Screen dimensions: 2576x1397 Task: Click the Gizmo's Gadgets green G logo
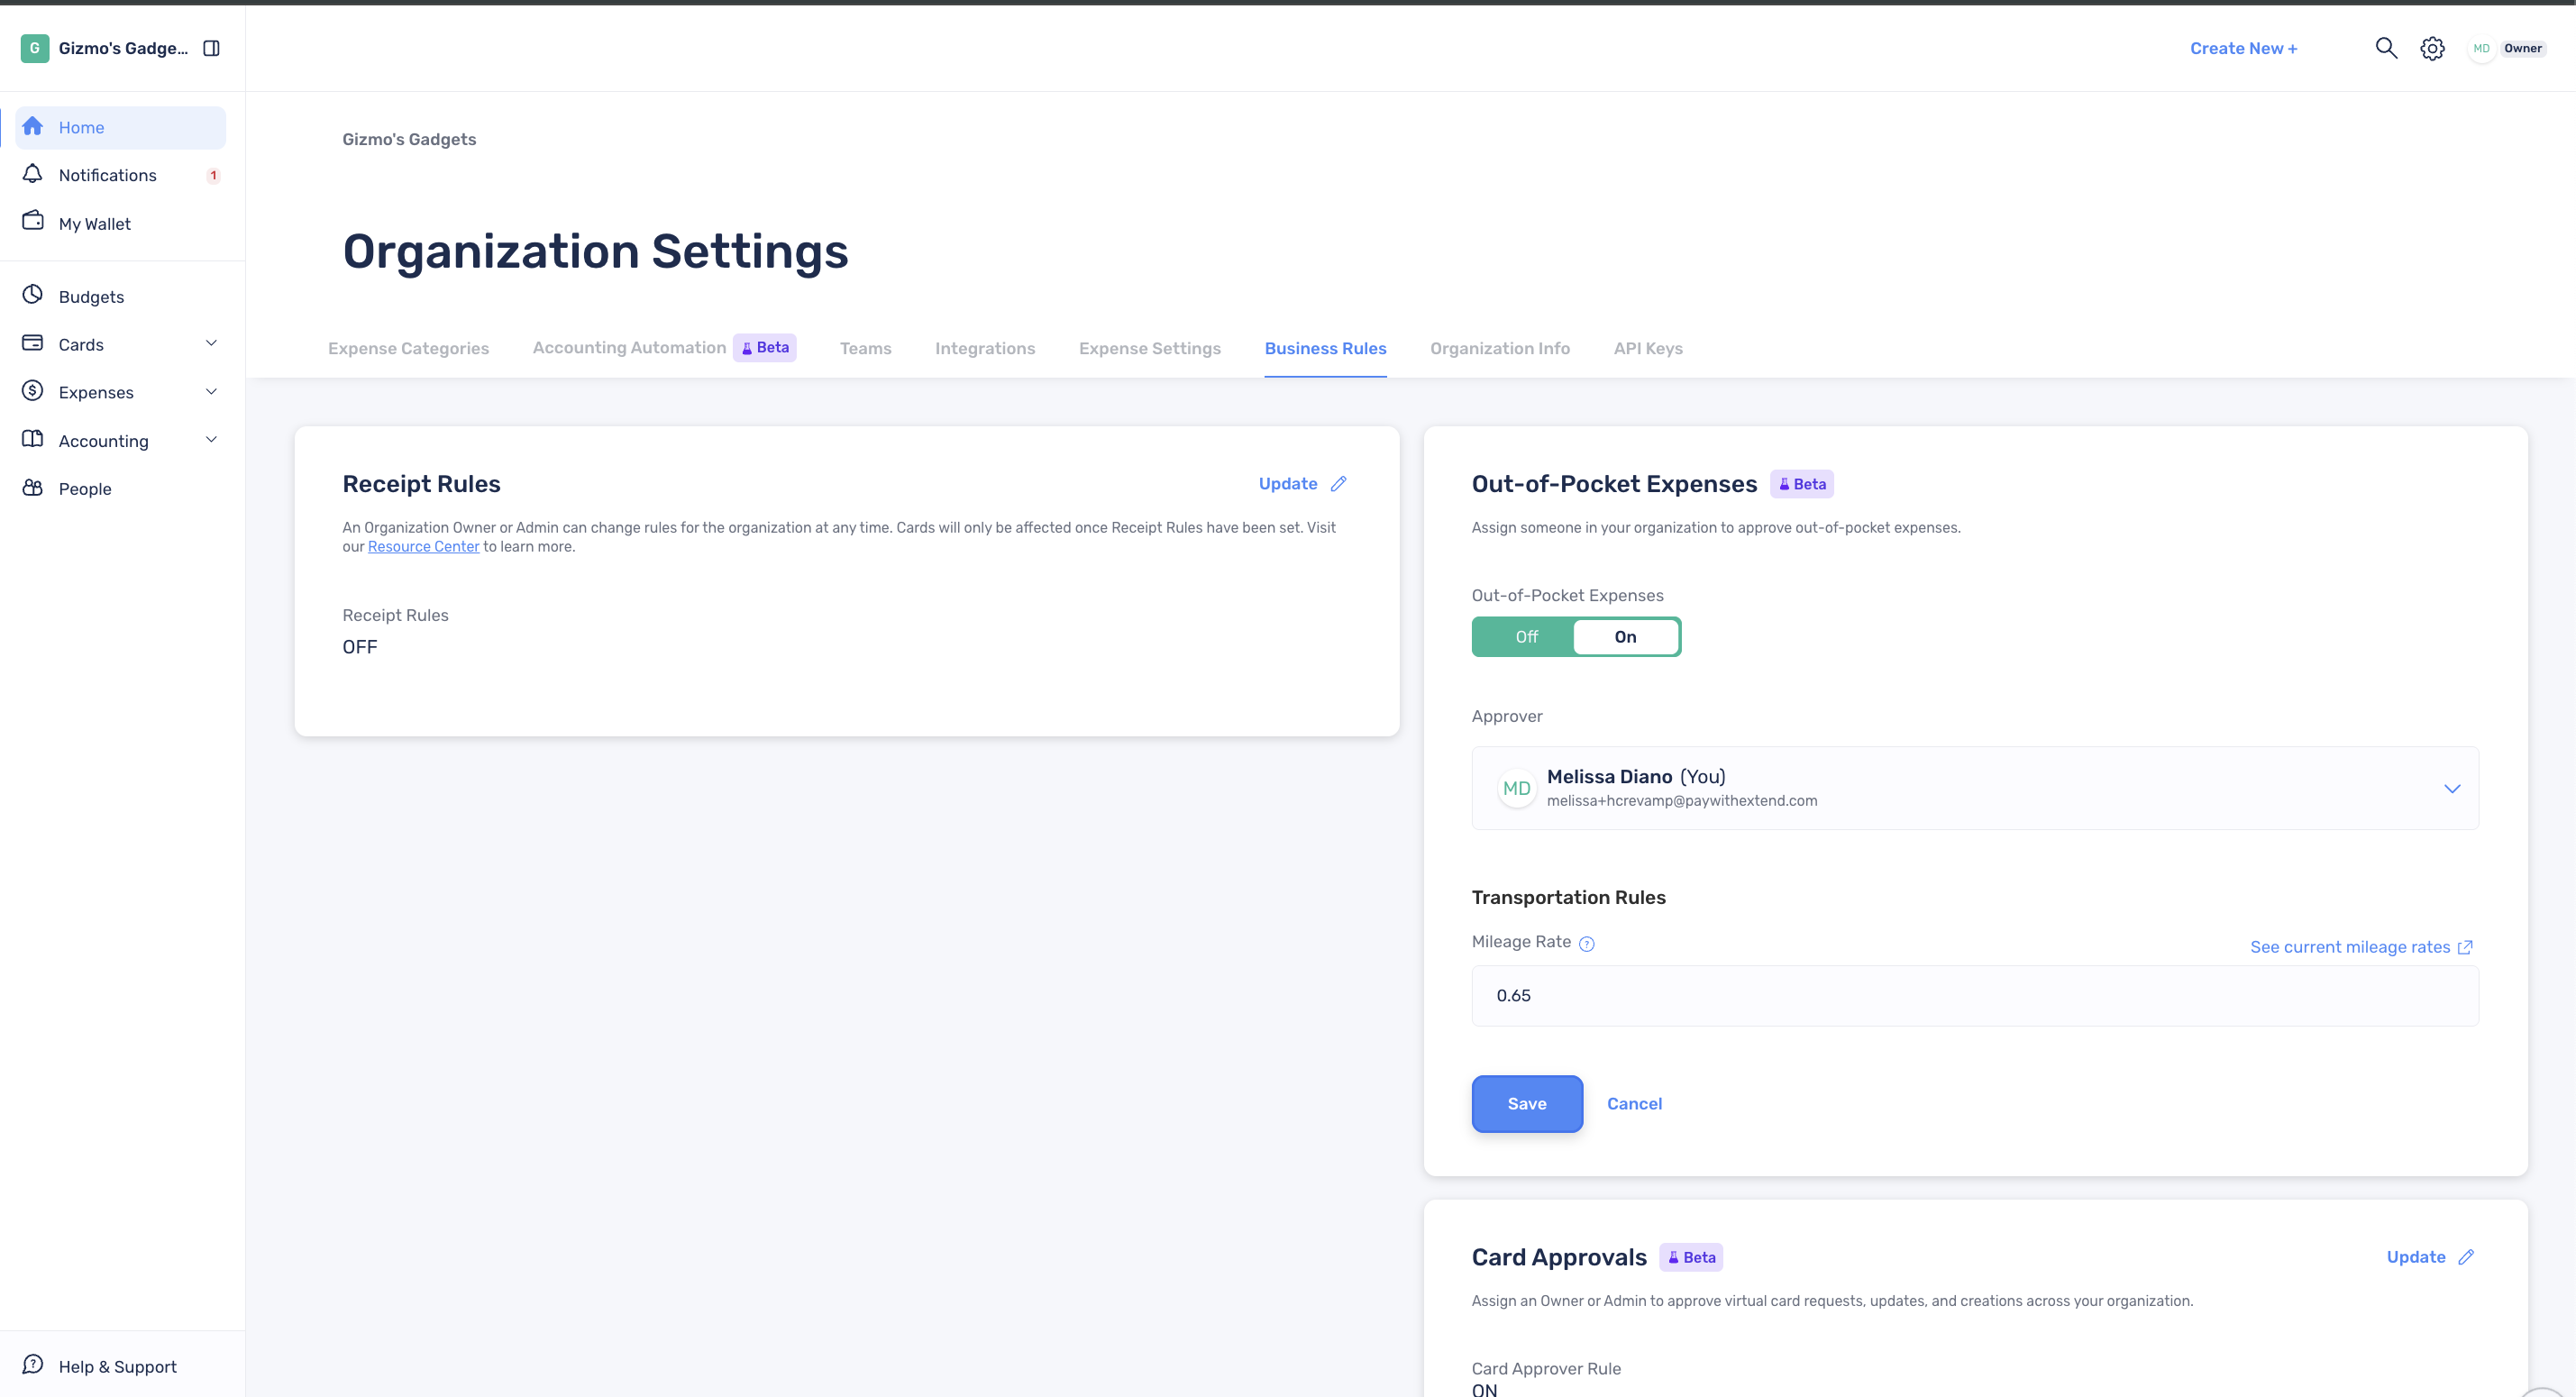point(34,48)
